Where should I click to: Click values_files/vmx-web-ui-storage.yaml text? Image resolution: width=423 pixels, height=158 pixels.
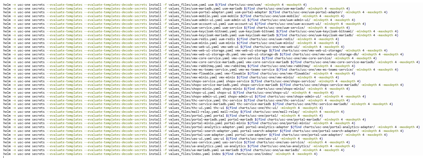(x=201, y=50)
